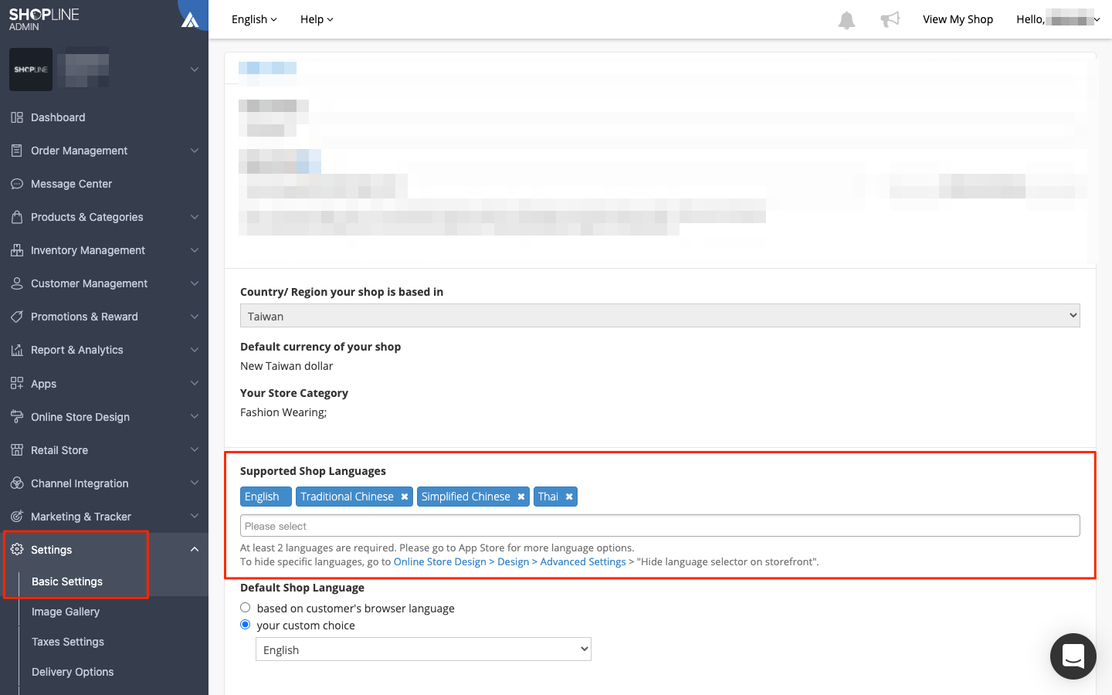Click the View My Shop link
Viewport: 1112px width, 695px height.
click(958, 19)
